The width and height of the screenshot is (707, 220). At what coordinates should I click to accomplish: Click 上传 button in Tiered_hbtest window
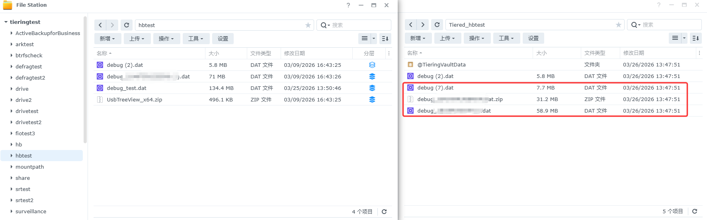447,38
